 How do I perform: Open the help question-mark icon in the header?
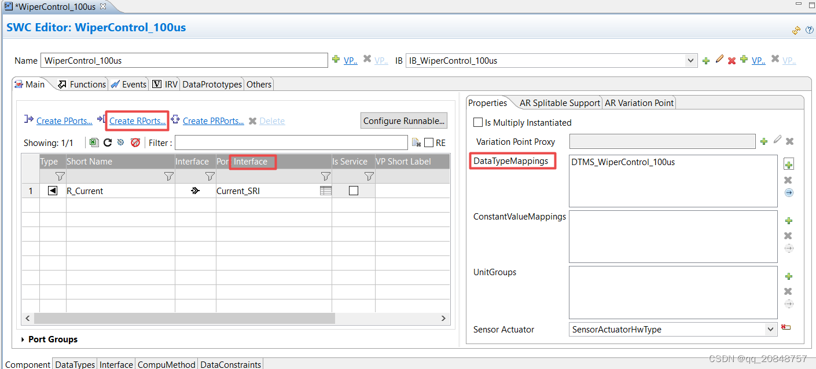tap(809, 30)
